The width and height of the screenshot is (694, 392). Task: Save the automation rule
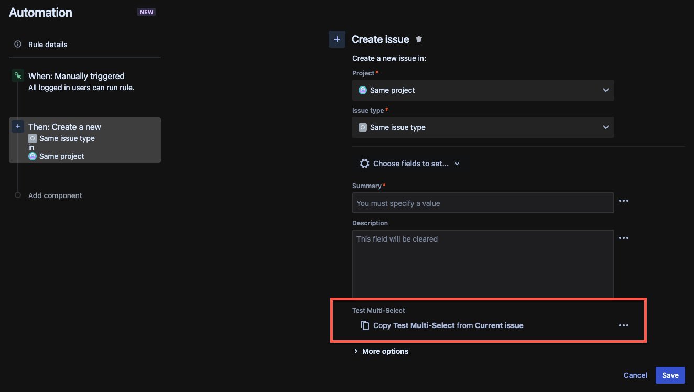(x=669, y=375)
